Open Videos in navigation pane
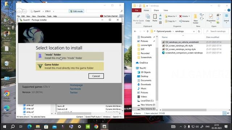This screenshot has width=232, height=130. 142,96
